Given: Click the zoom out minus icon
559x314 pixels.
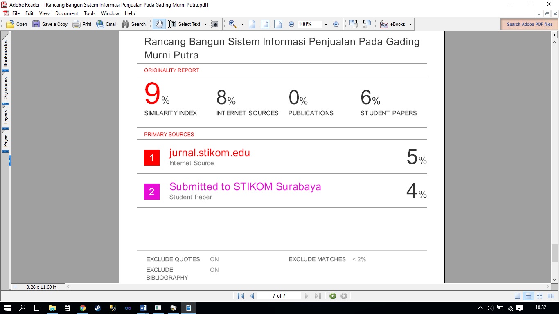Looking at the screenshot, I should [291, 24].
